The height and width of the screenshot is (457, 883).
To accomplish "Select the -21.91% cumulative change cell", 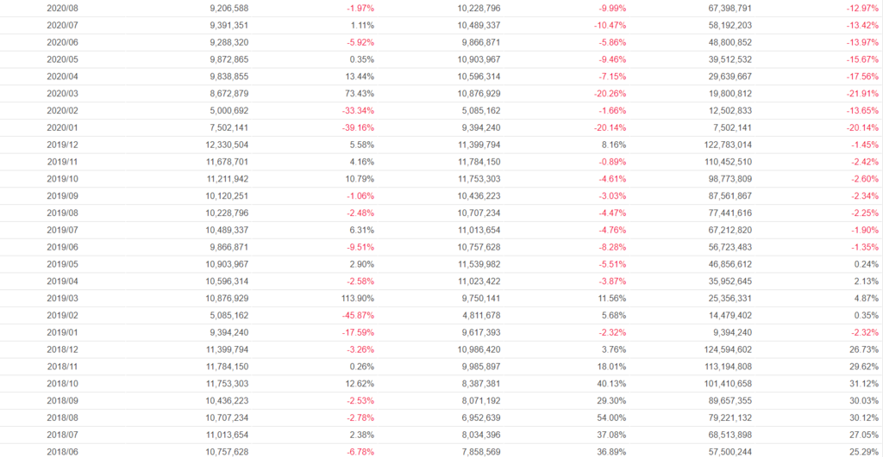I will pyautogui.click(x=861, y=94).
